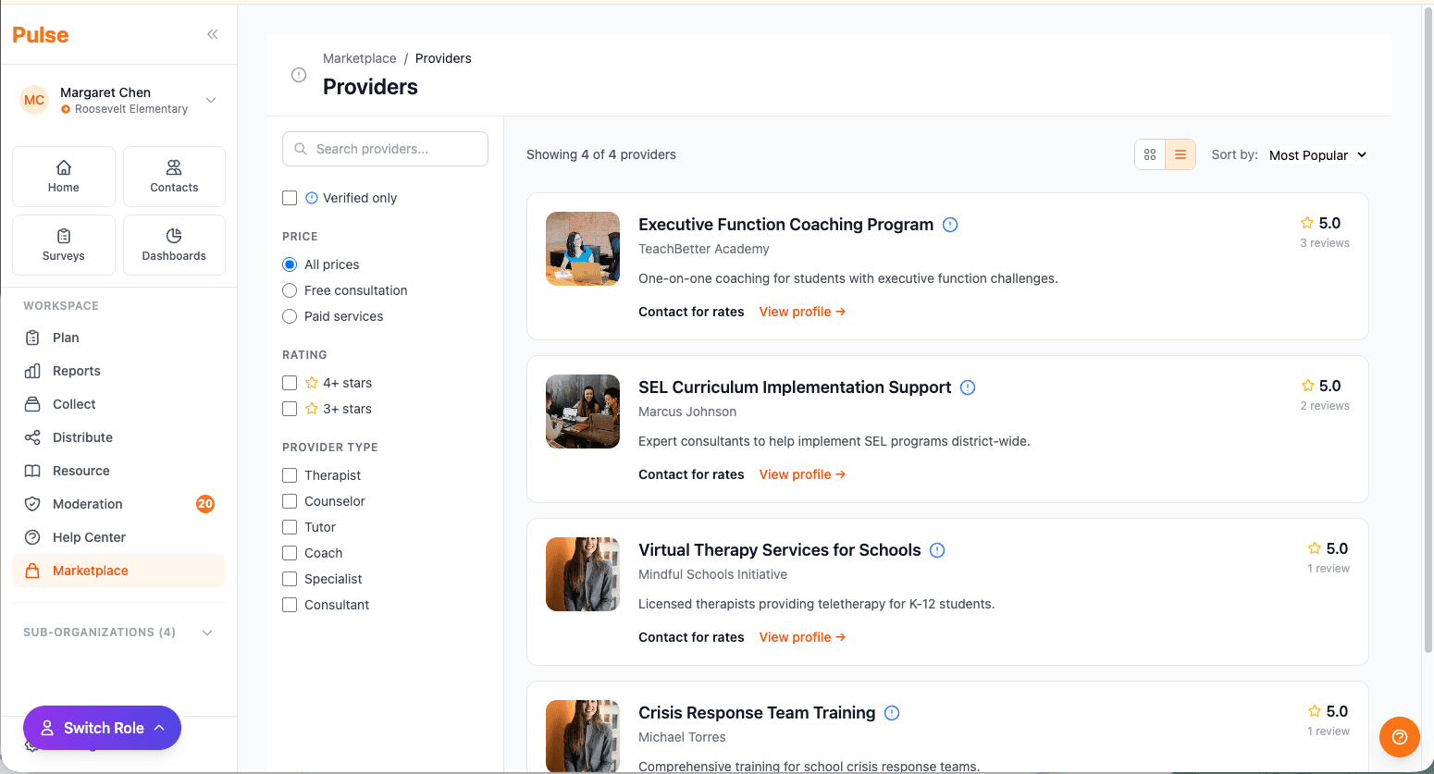Screen dimensions: 1434x774
Task: Click the Search providers input field
Action: (x=385, y=149)
